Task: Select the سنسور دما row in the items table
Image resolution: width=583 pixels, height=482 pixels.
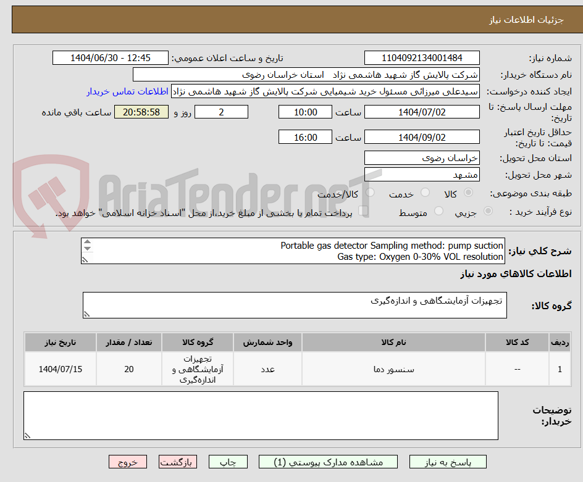Action: (x=393, y=368)
